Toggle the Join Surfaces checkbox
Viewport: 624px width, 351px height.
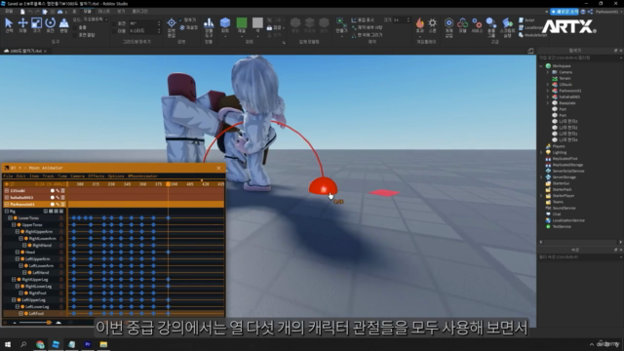(x=75, y=35)
